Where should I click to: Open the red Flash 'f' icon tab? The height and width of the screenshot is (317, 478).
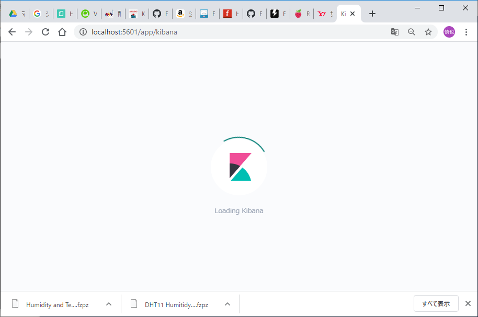click(231, 14)
